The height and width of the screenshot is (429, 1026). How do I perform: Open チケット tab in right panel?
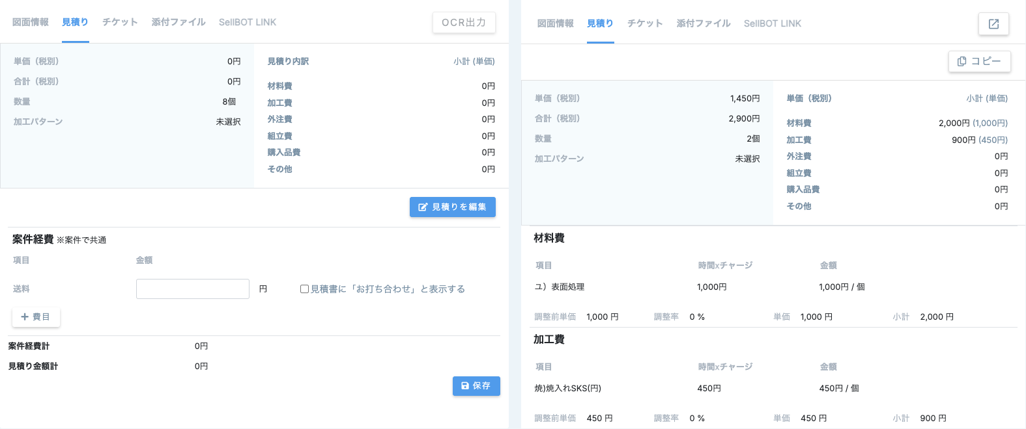coord(645,23)
